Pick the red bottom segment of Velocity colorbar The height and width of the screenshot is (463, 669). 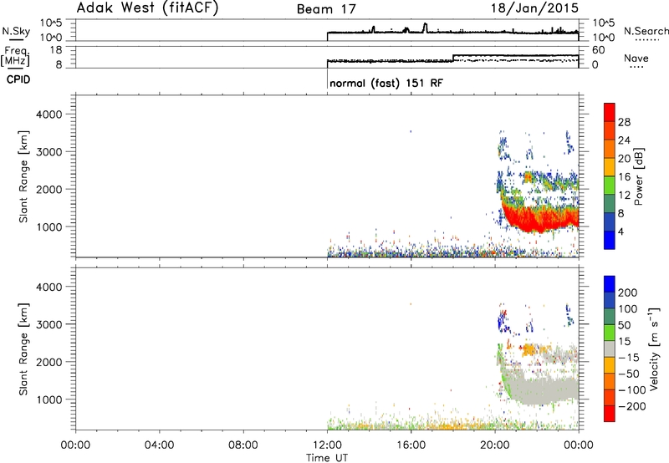[x=610, y=414]
